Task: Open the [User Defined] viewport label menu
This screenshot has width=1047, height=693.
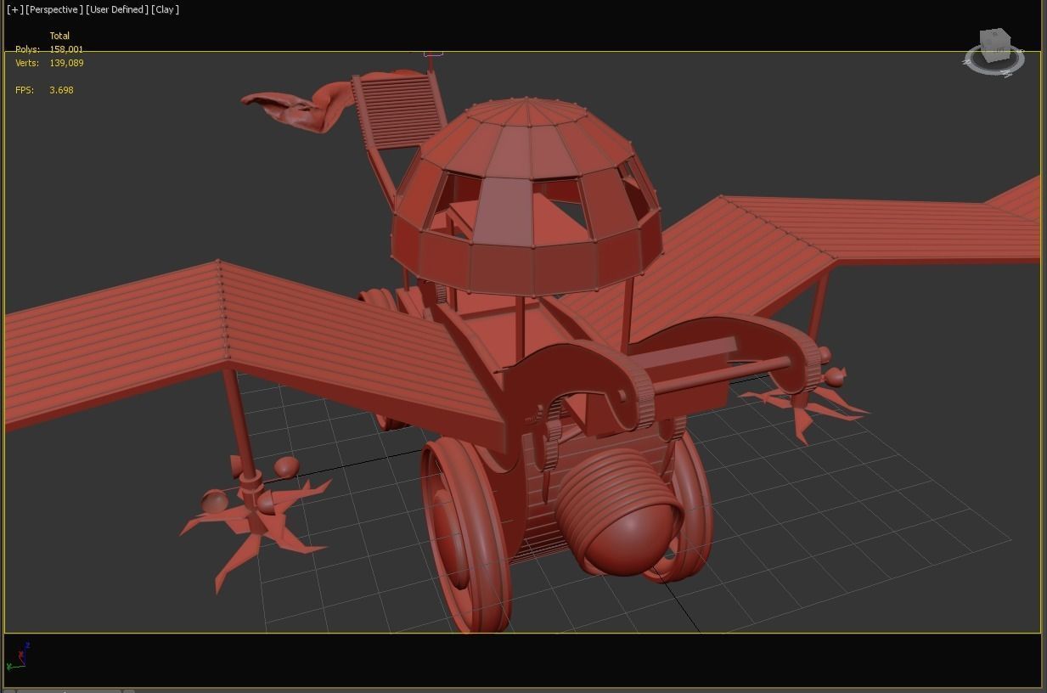Action: (x=117, y=9)
